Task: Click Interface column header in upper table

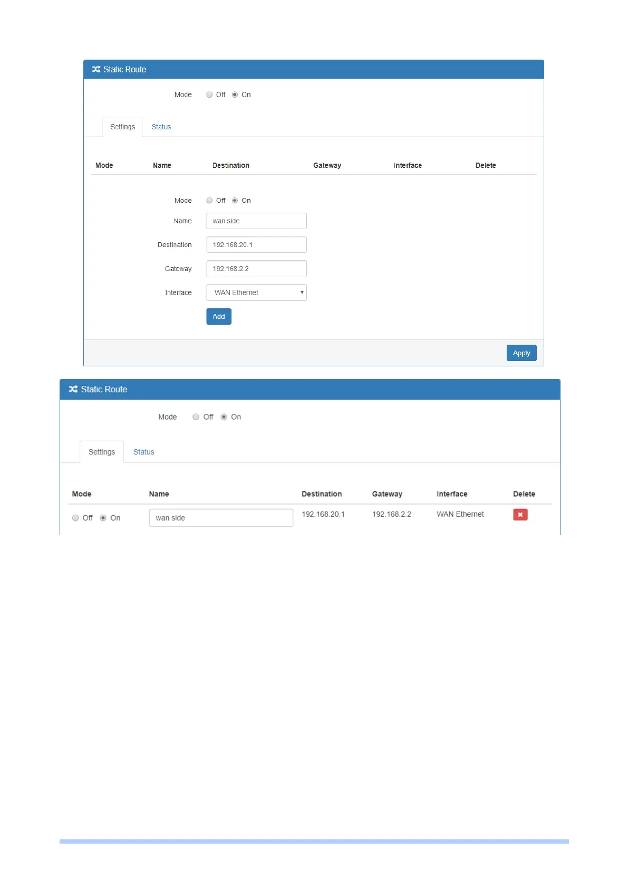Action: [x=408, y=165]
